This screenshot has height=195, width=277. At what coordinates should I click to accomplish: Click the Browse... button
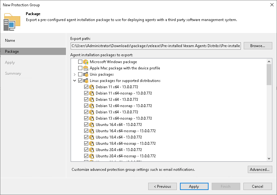pyautogui.click(x=258, y=46)
